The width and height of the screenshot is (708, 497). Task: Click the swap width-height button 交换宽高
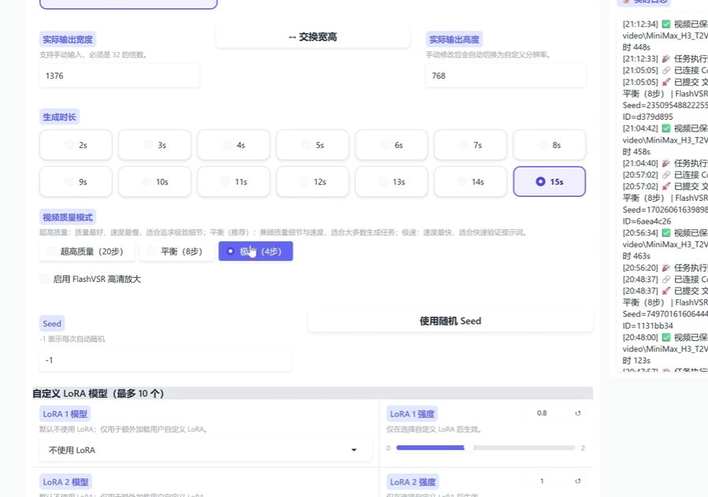tap(312, 37)
